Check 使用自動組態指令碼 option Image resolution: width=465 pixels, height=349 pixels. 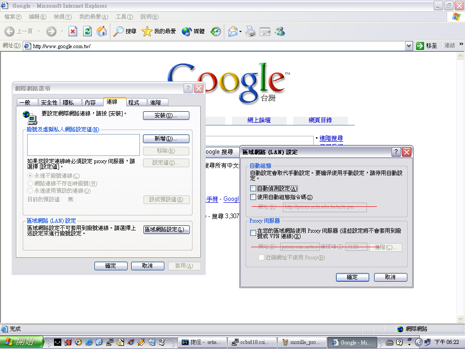(253, 197)
